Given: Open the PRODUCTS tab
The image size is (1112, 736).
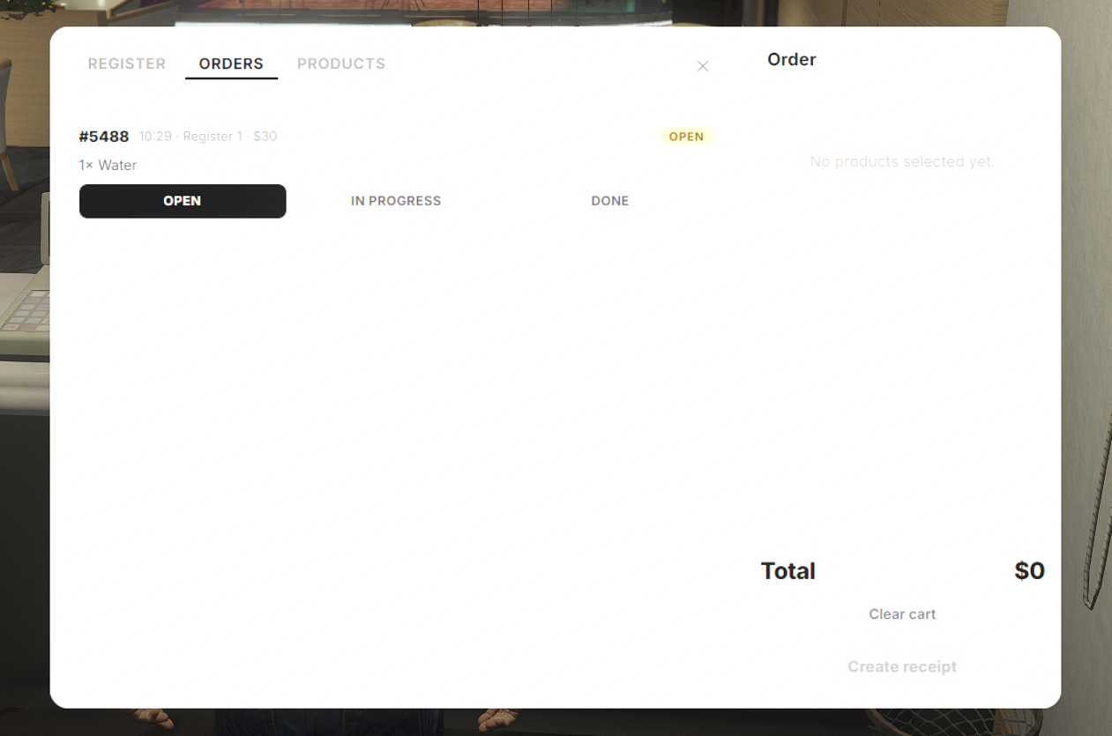Looking at the screenshot, I should (x=341, y=63).
